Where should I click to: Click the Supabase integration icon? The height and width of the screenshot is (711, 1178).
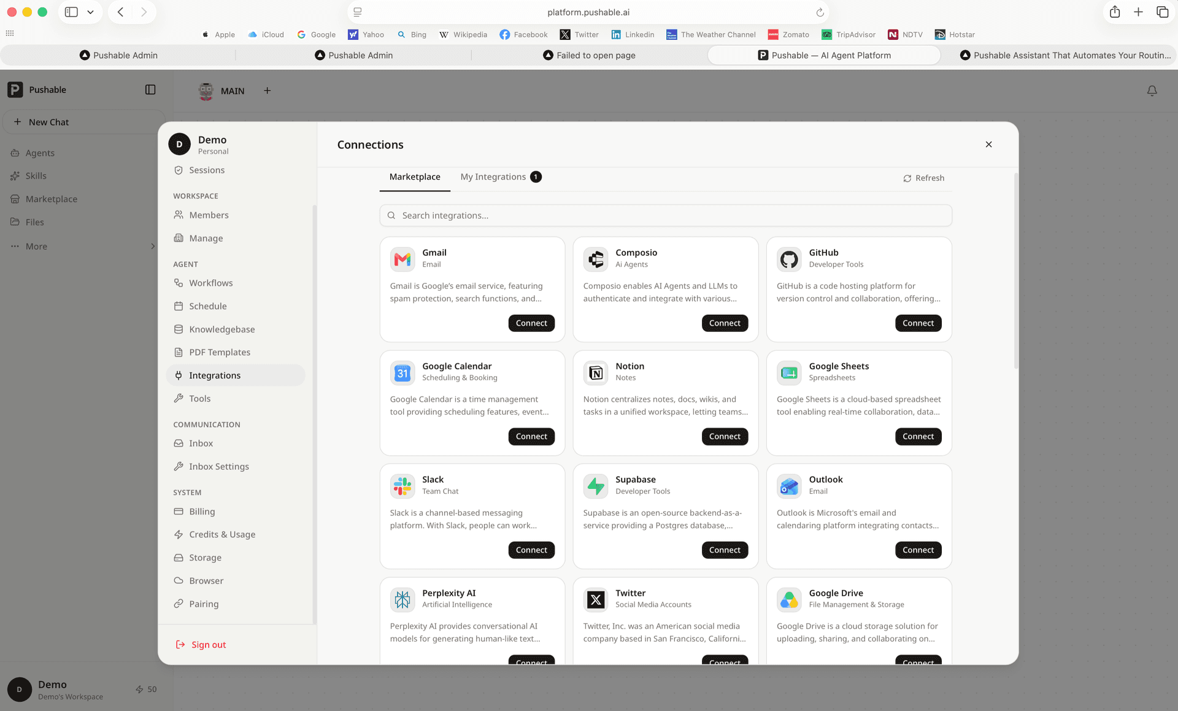click(596, 486)
